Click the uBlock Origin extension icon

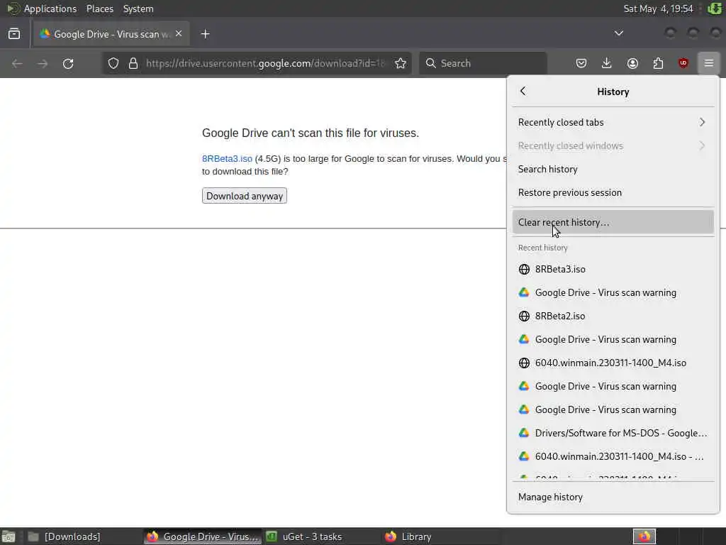pos(683,63)
